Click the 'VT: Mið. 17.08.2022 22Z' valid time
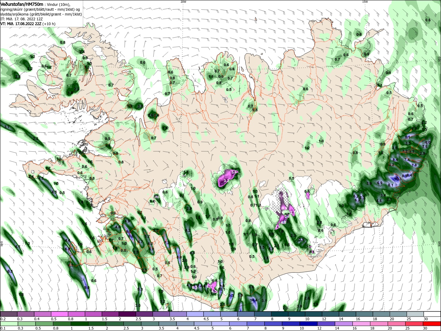Screen dimensions: 441x331 tap(21, 24)
